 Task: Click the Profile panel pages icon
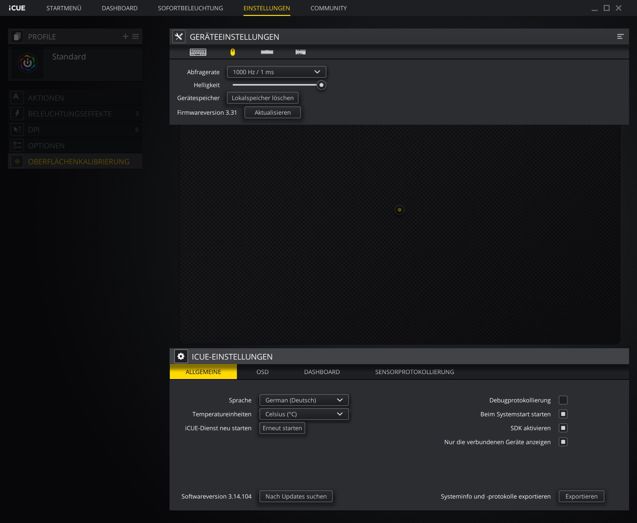(x=17, y=36)
